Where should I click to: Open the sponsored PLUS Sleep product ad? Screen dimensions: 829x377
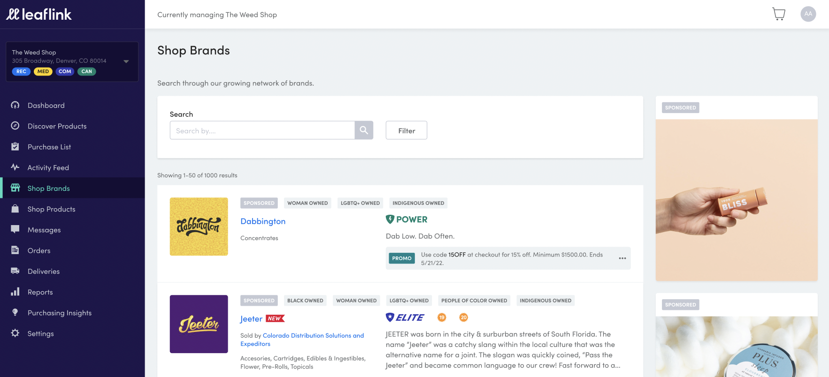[x=737, y=347]
